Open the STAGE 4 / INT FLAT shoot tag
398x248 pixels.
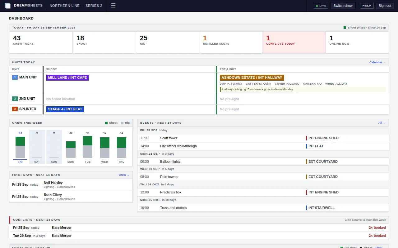65,109
